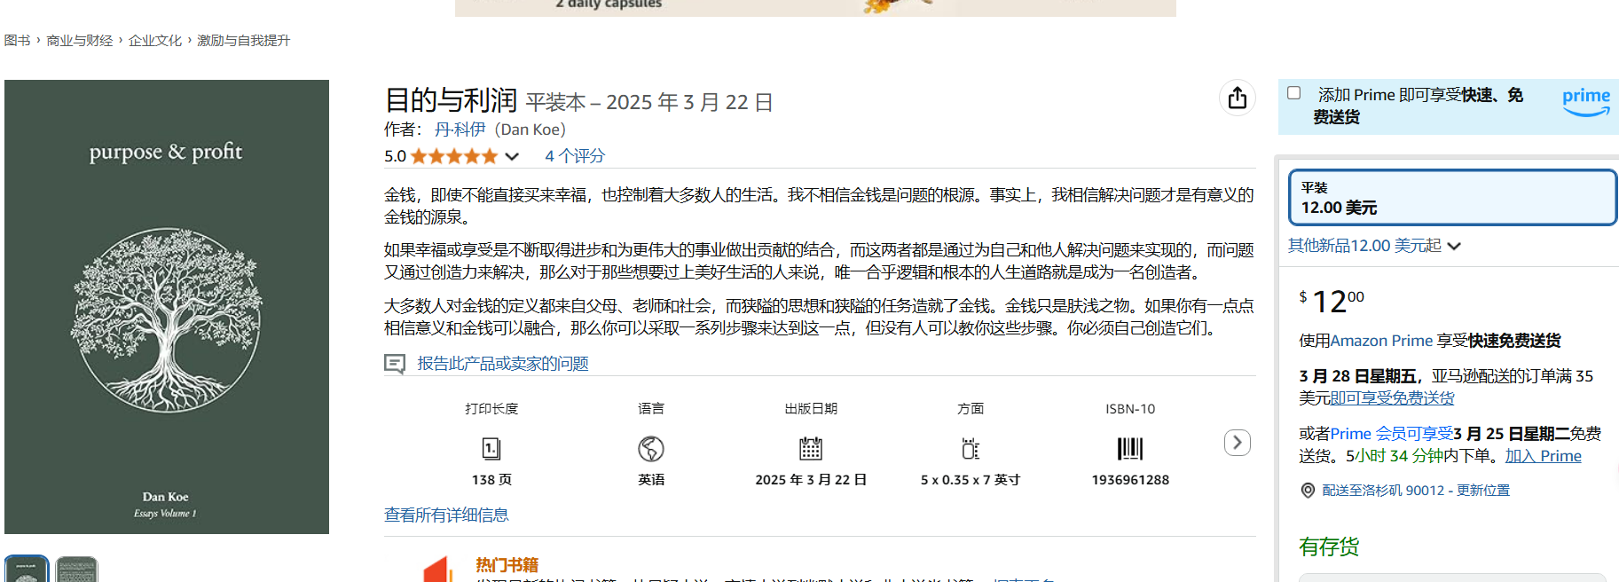The width and height of the screenshot is (1619, 582).
Task: Open 商业与财经 breadcrumb
Action: (x=80, y=41)
